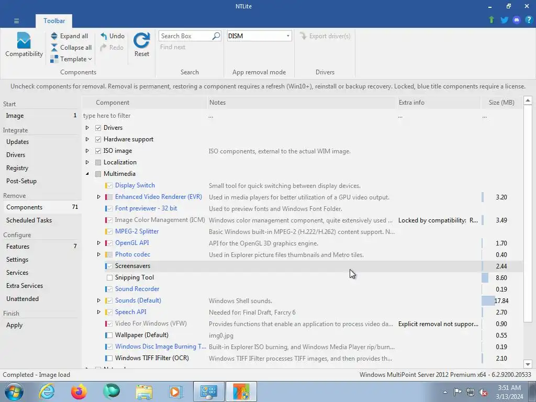Click the Reset circular arrow icon

click(141, 40)
